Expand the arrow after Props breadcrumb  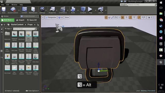(x=35, y=25)
